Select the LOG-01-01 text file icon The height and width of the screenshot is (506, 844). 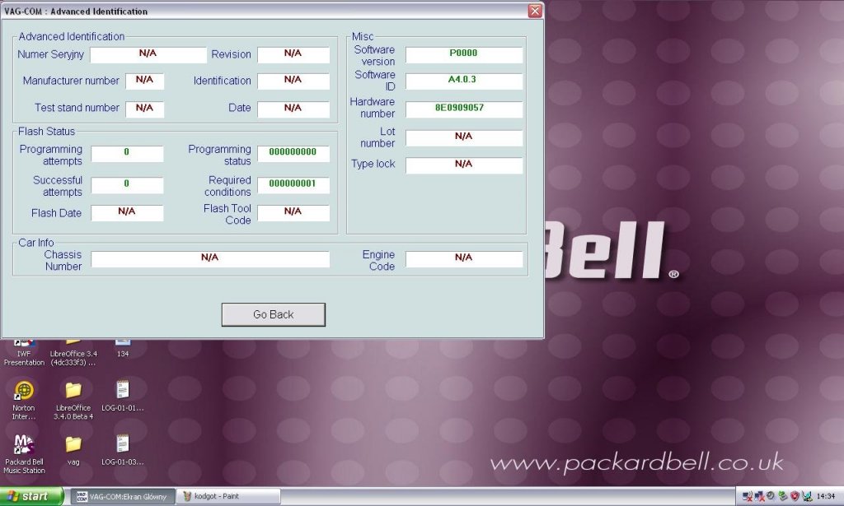123,396
